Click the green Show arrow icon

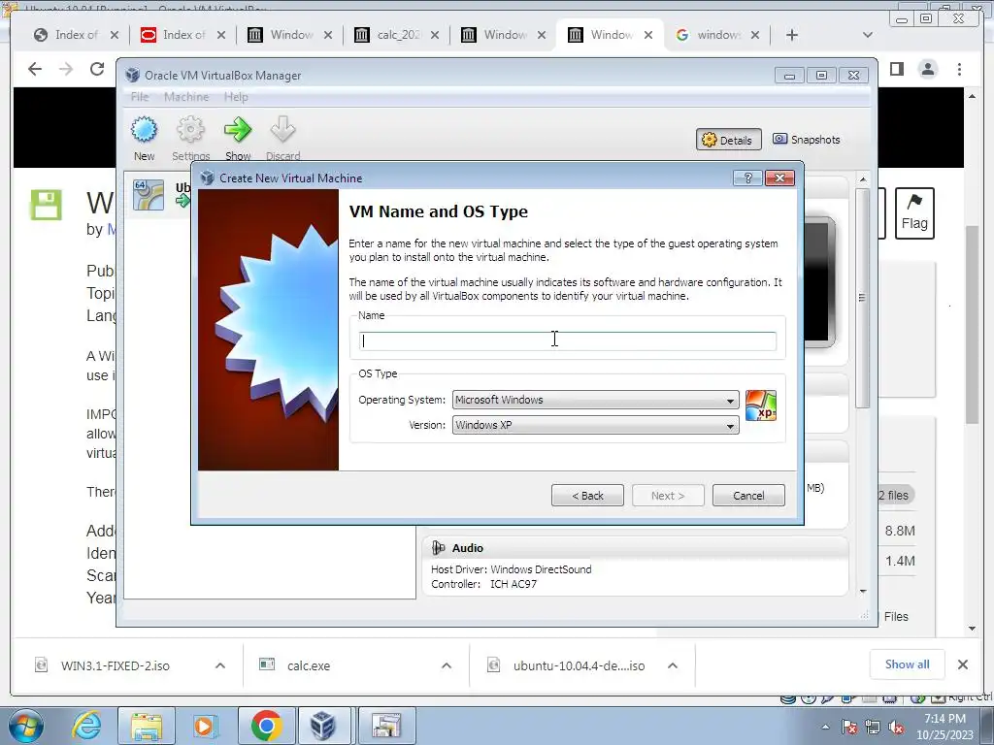(x=238, y=130)
